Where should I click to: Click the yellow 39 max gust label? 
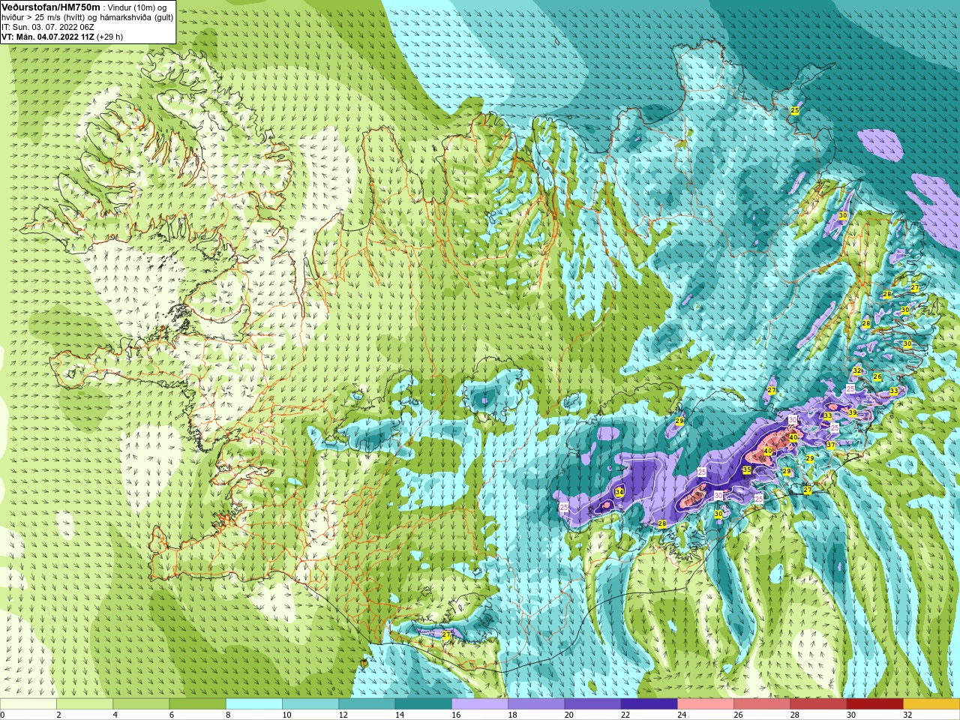(x=852, y=412)
